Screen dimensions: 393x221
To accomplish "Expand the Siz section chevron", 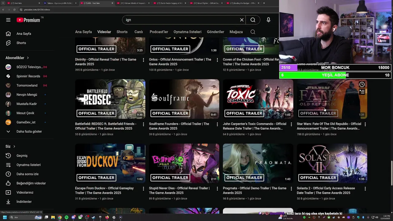I will (x=14, y=146).
